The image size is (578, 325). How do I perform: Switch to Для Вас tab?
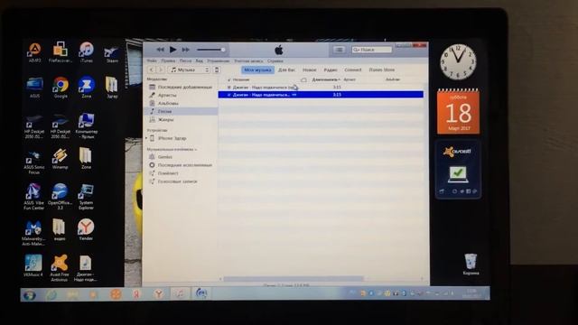pyautogui.click(x=286, y=70)
